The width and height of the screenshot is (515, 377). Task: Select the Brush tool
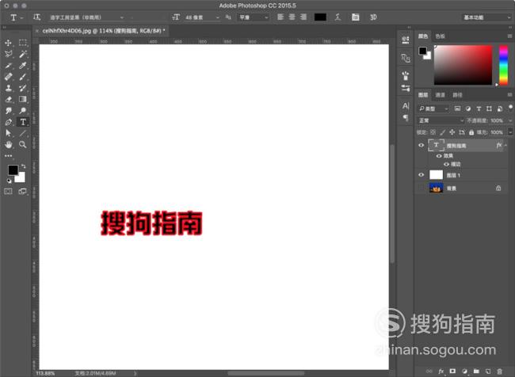click(23, 77)
